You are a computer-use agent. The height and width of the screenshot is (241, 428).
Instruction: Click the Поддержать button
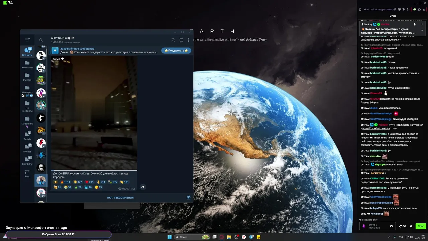click(x=176, y=50)
